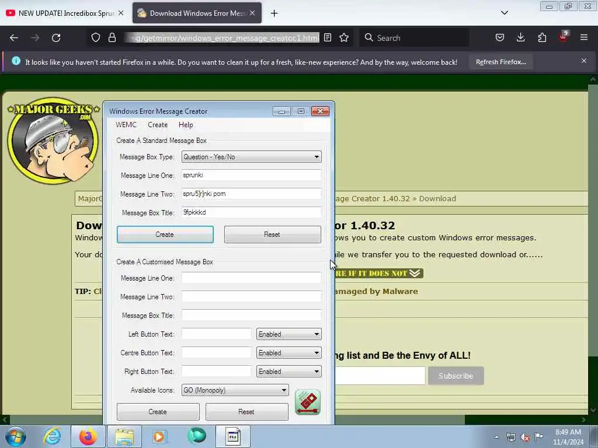Click standard Message Box Title field
This screenshot has height=448, width=598.
coord(251,212)
